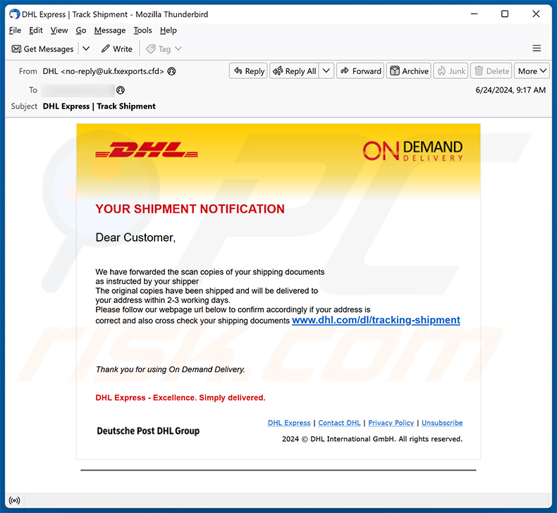The image size is (557, 513).
Task: Click the recipient contact icon in To field
Action: pos(120,90)
